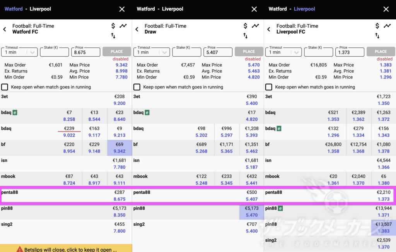Screen dimensions: 396x252
Task: Enable keep open when running for Watford FC
Action: click(5, 87)
